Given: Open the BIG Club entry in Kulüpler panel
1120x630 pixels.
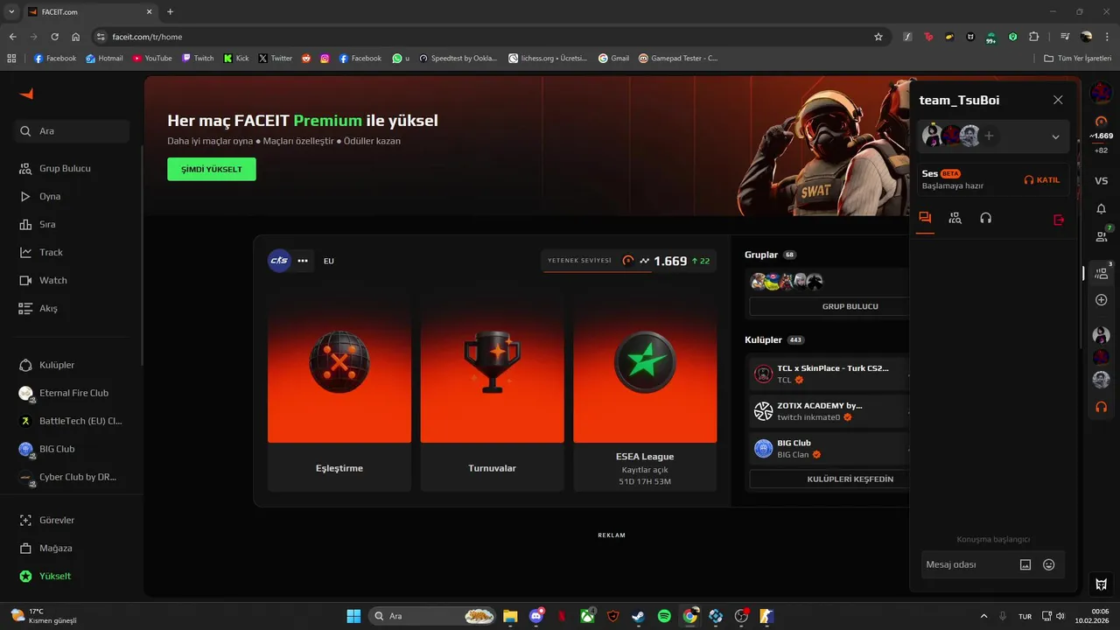Looking at the screenshot, I should tap(829, 449).
